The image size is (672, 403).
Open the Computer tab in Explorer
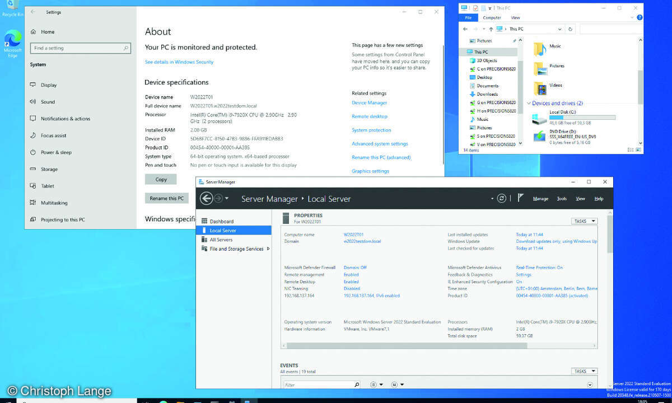(x=492, y=18)
